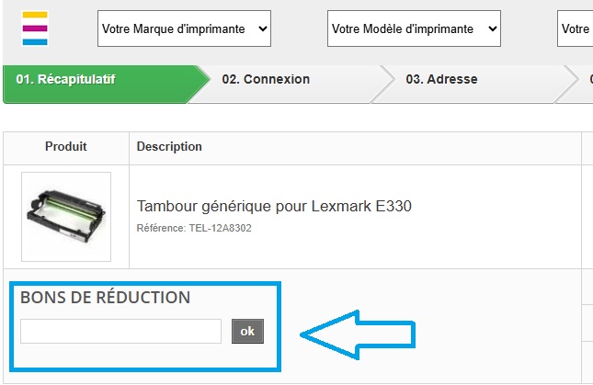Click the chevron arrow of Marque dropdown
Viewport: 593px width, 385px height.
click(264, 28)
